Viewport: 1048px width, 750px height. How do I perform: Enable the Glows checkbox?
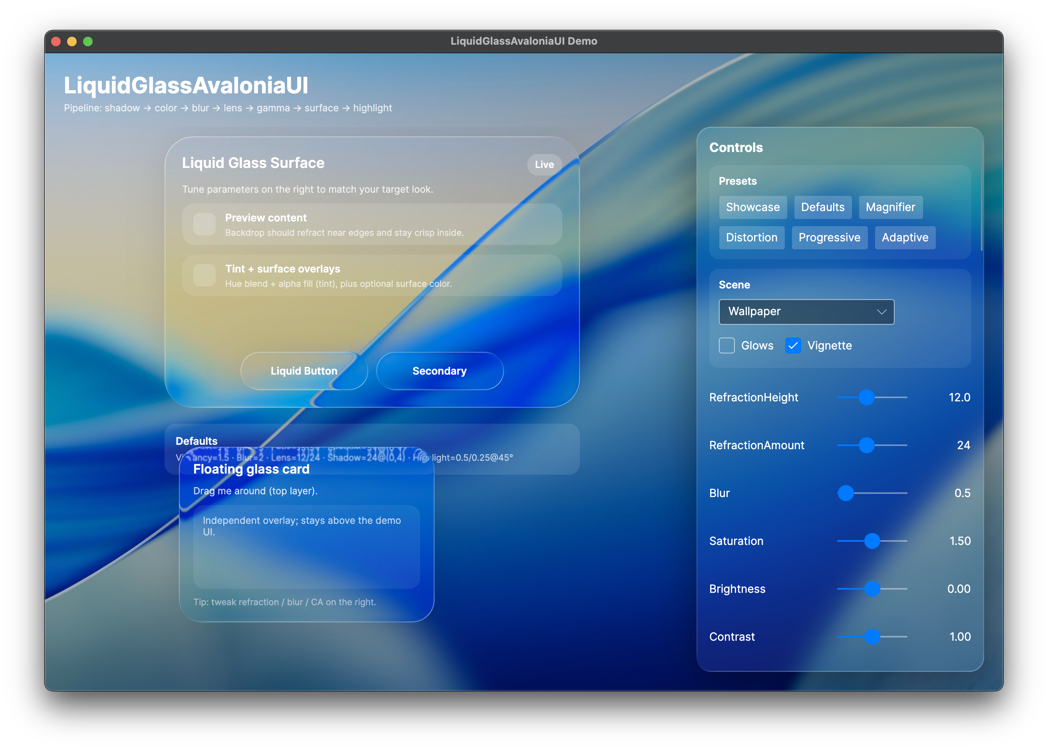pos(727,346)
